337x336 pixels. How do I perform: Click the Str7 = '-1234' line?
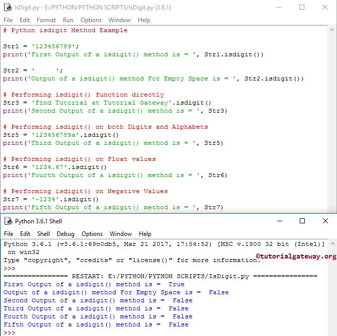point(51,199)
